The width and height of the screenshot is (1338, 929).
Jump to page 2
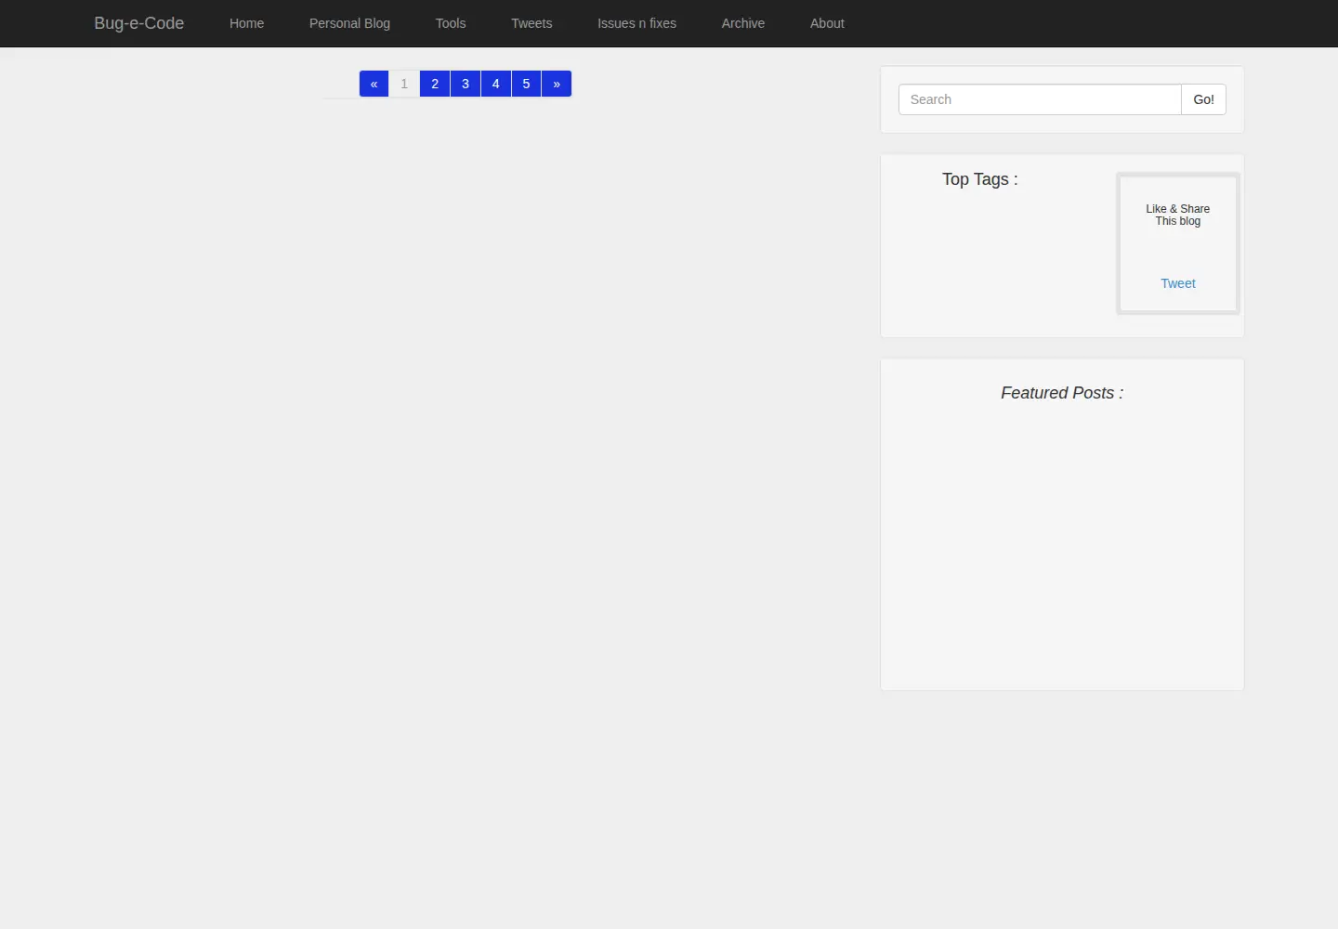click(x=435, y=84)
